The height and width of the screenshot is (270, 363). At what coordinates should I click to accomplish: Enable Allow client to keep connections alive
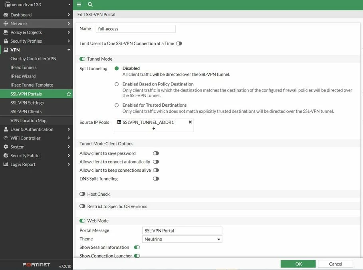click(x=156, y=170)
